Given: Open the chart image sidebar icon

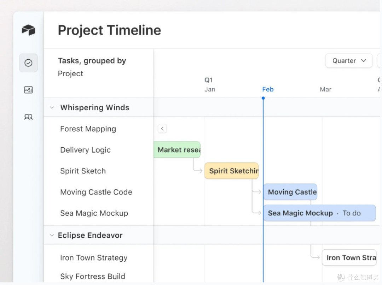Looking at the screenshot, I should pos(28,90).
